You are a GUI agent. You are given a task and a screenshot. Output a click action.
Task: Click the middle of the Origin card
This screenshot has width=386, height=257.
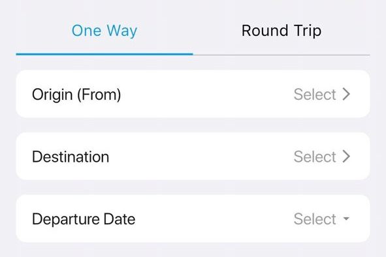pos(193,94)
